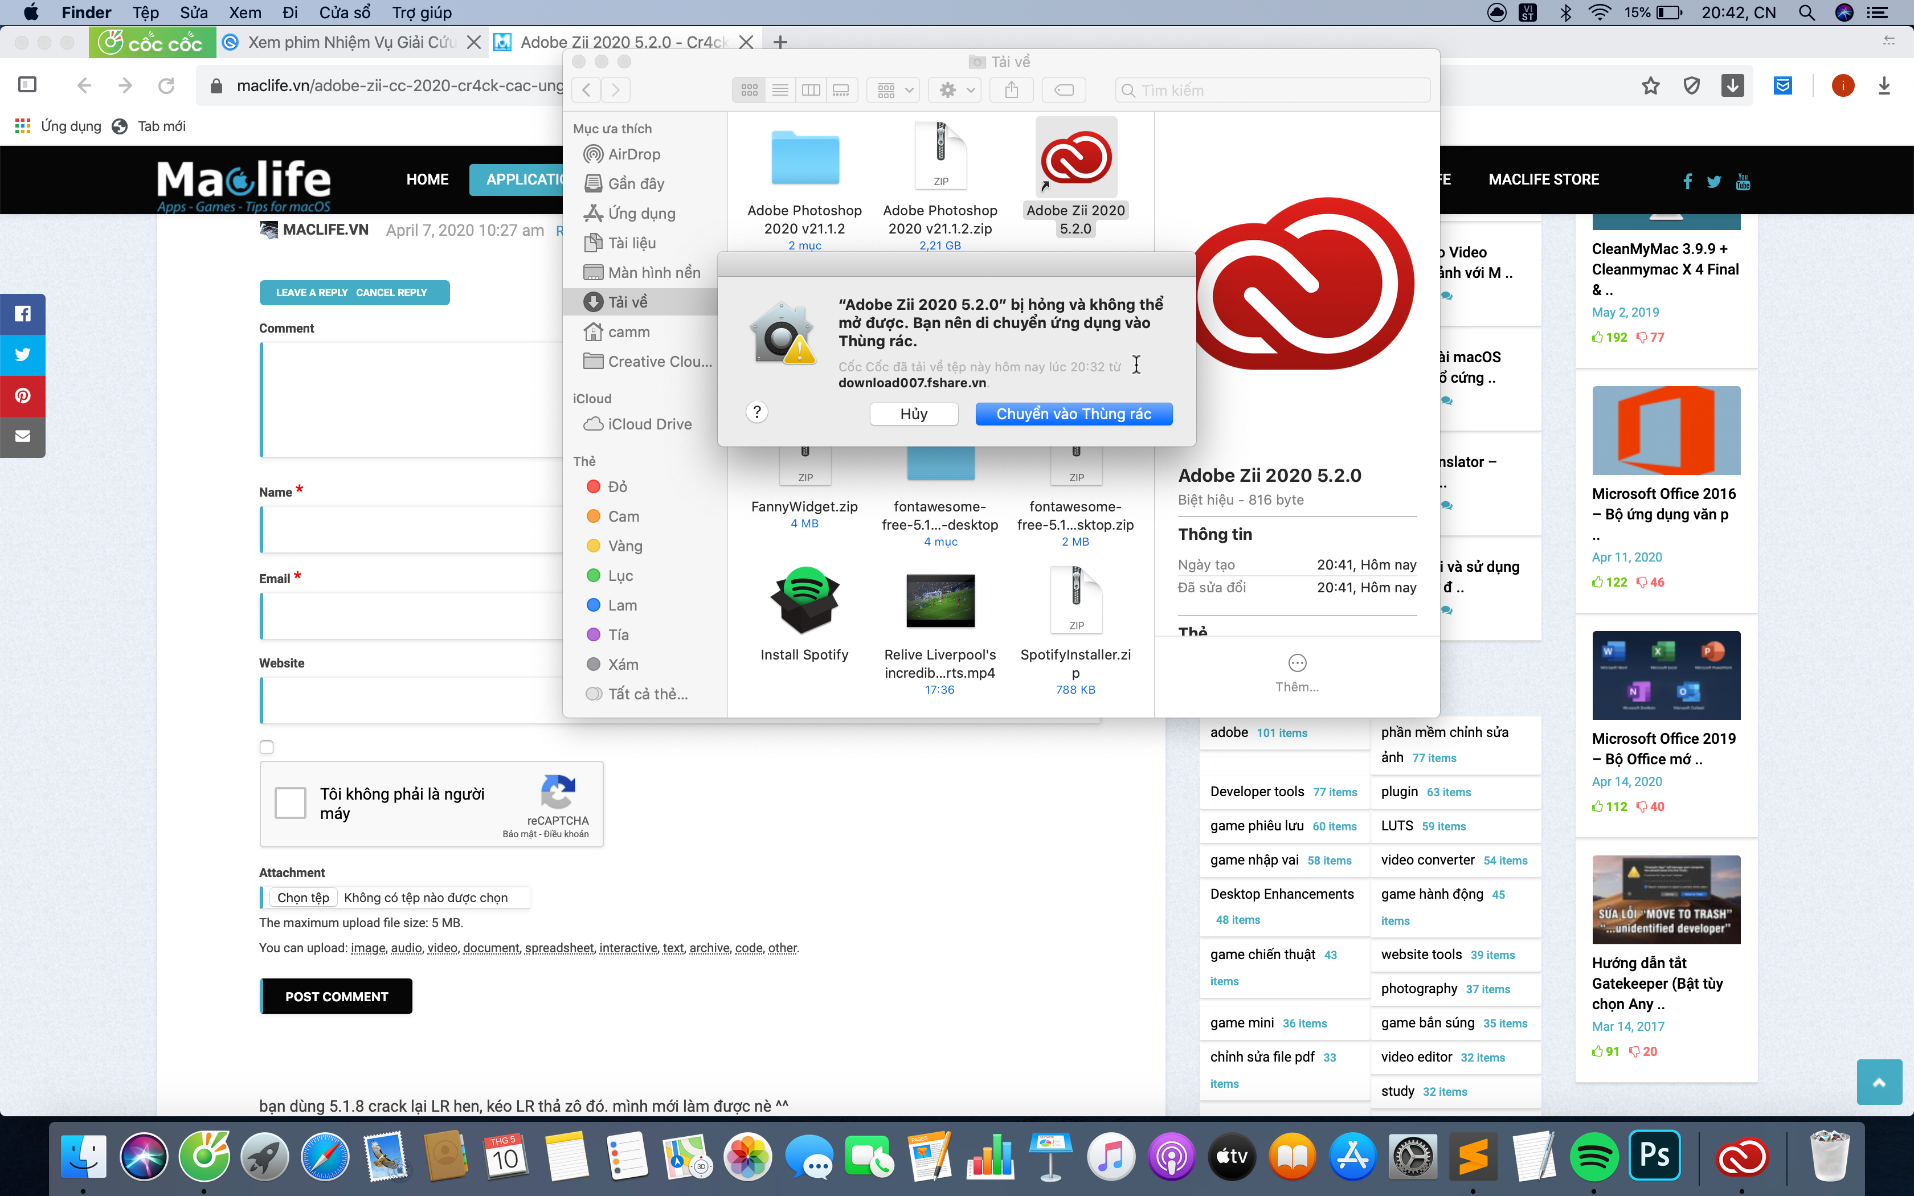Viewport: 1914px width, 1196px height.
Task: Open the Xem menu
Action: click(245, 13)
